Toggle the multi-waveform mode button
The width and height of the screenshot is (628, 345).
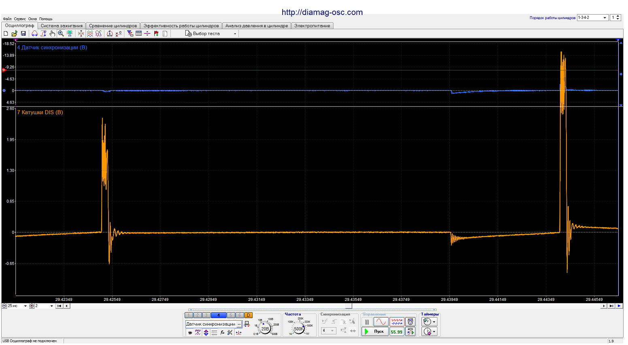coord(397,322)
